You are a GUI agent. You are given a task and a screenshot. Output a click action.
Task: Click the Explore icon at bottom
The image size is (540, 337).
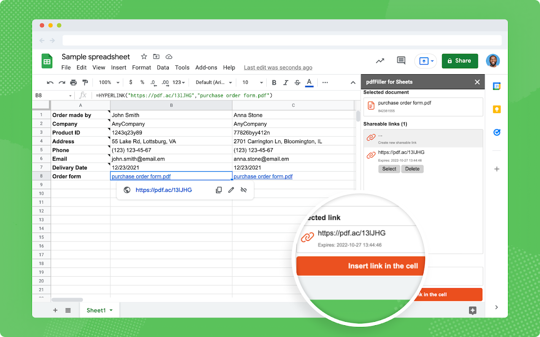472,310
